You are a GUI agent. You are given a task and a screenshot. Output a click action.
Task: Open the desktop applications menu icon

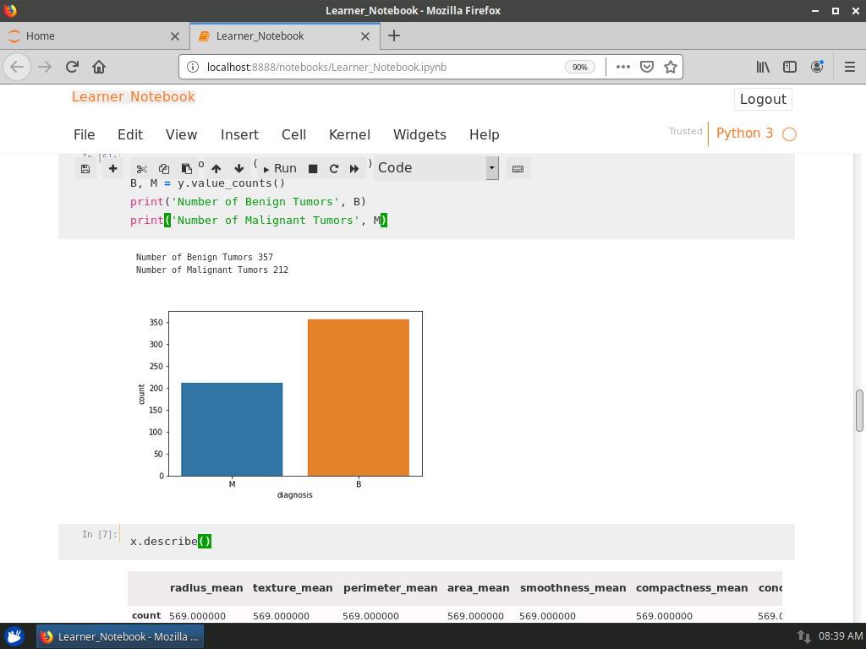tap(15, 636)
